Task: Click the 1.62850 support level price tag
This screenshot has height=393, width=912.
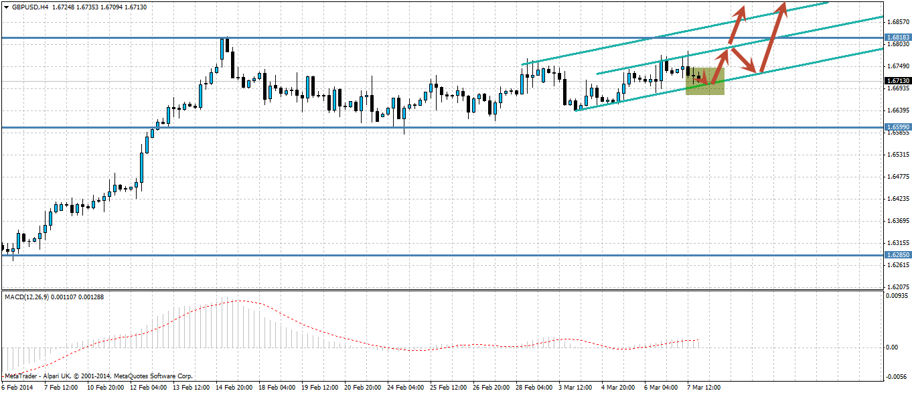Action: (x=896, y=255)
